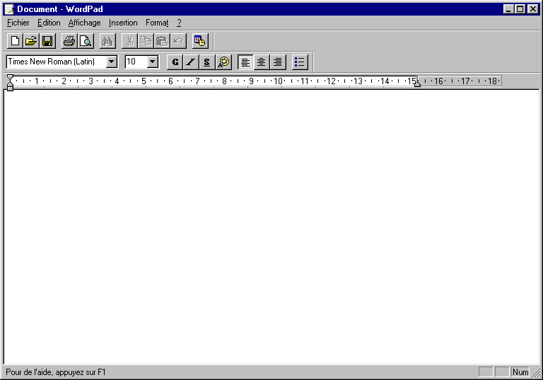The height and width of the screenshot is (380, 543).
Task: Click the WordPad title bar document icon
Action: pos(10,9)
